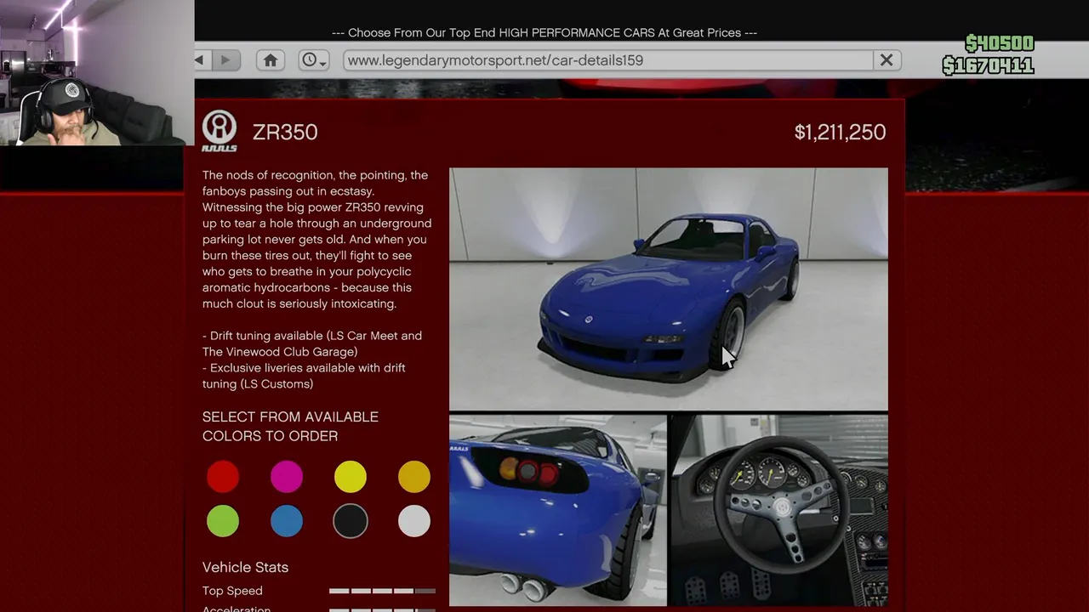Click the Top Speed stat bar

(x=382, y=591)
